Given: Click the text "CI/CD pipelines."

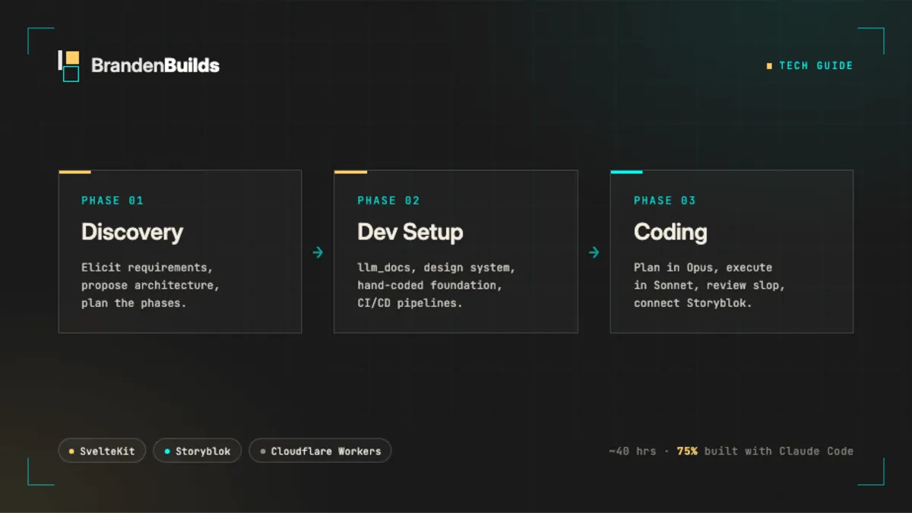Looking at the screenshot, I should (410, 303).
